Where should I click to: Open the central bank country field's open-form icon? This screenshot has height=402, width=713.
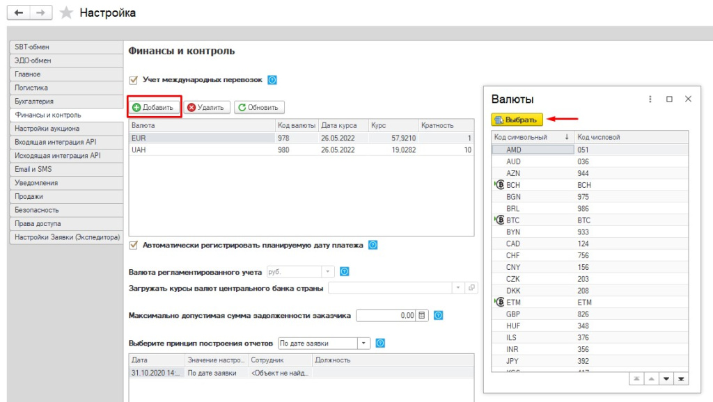pyautogui.click(x=471, y=287)
